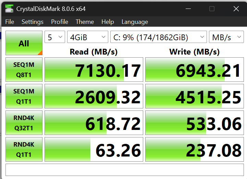Change the MB/s unit dropdown
The height and width of the screenshot is (179, 247).
[x=226, y=38]
